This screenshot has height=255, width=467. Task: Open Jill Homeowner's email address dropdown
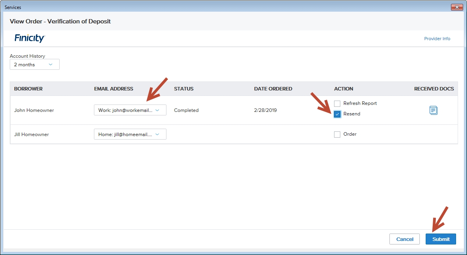(130, 135)
